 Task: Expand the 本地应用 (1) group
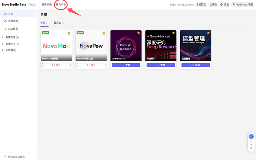click(10, 44)
